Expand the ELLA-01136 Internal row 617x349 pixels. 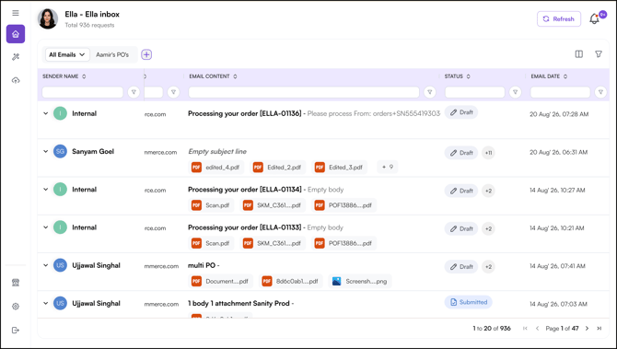(x=46, y=113)
